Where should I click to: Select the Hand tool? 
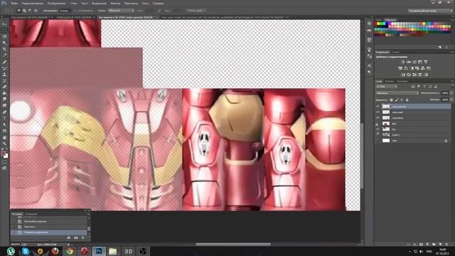coord(4,137)
